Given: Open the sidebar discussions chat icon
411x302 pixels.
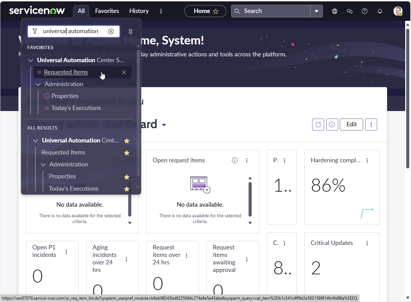Looking at the screenshot, I should click(349, 11).
